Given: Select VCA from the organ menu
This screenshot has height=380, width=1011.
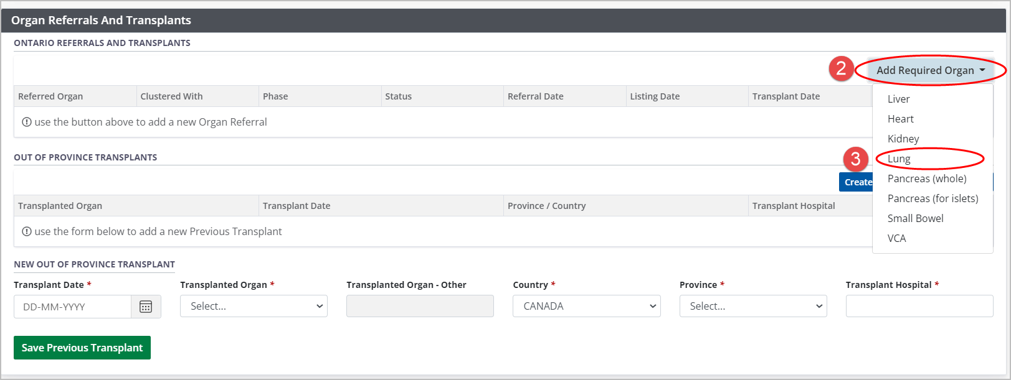Looking at the screenshot, I should 896,238.
